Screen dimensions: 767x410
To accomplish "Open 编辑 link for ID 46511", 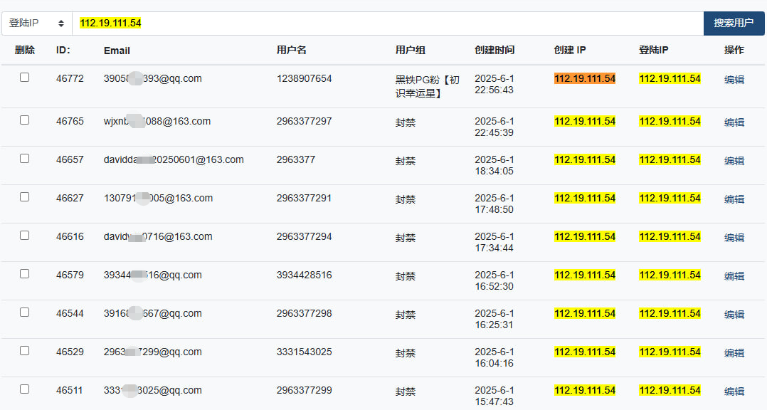I will tap(734, 391).
